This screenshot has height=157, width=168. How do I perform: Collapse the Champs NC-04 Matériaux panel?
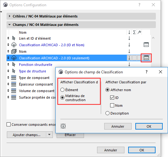click(x=10, y=25)
